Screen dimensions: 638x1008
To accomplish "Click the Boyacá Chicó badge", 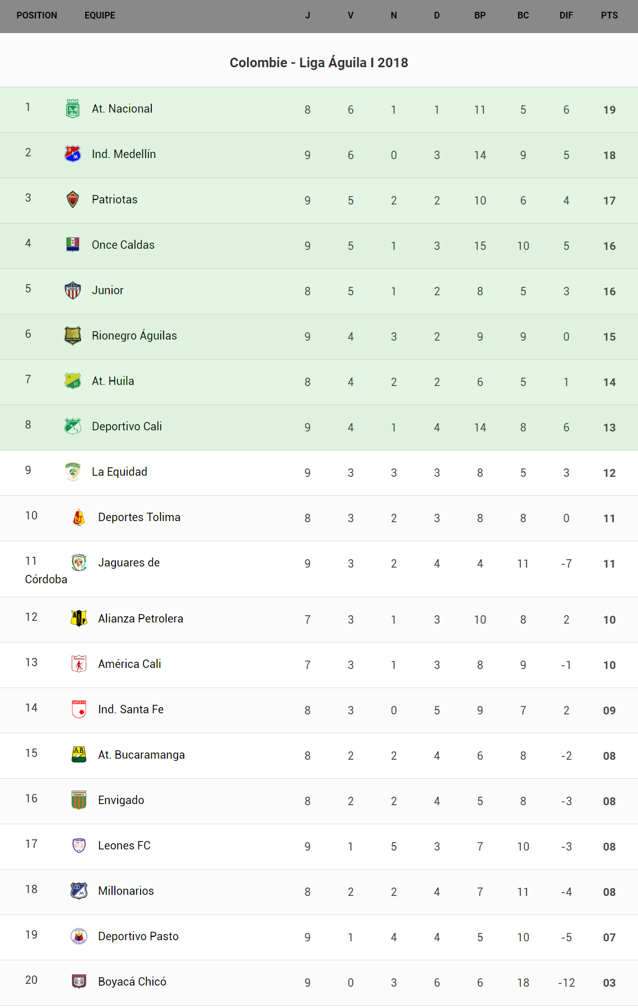I will pyautogui.click(x=79, y=981).
